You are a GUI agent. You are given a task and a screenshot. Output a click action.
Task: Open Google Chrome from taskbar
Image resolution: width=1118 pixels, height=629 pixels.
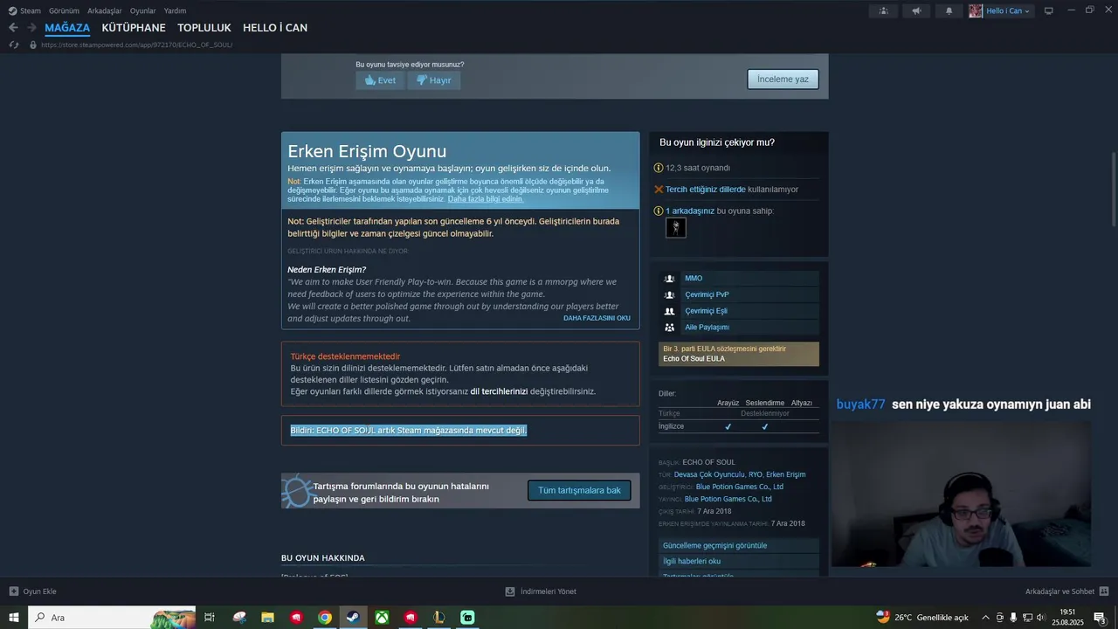[x=325, y=618]
